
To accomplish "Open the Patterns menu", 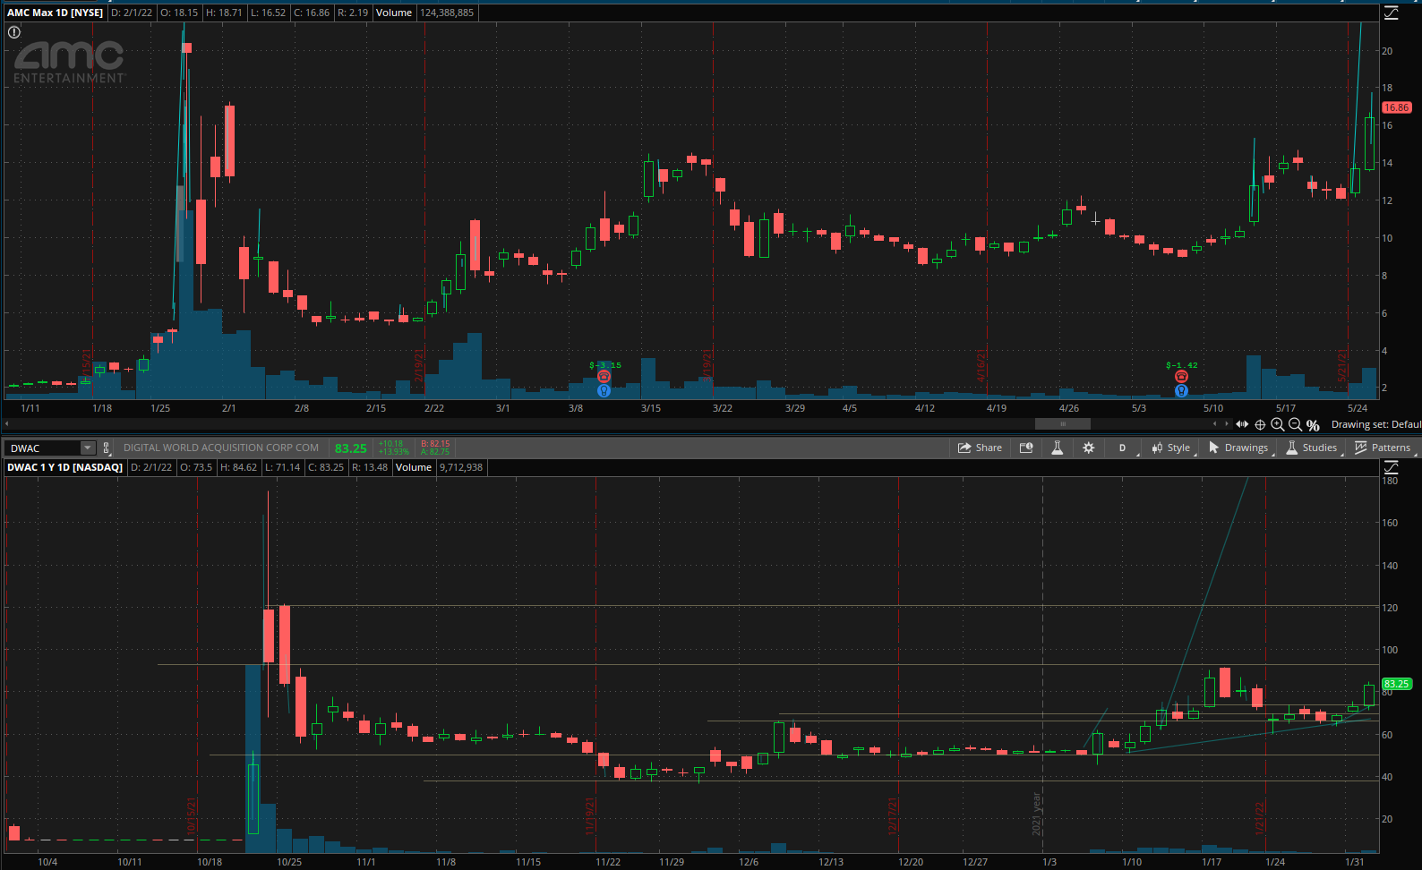I will (x=1383, y=448).
